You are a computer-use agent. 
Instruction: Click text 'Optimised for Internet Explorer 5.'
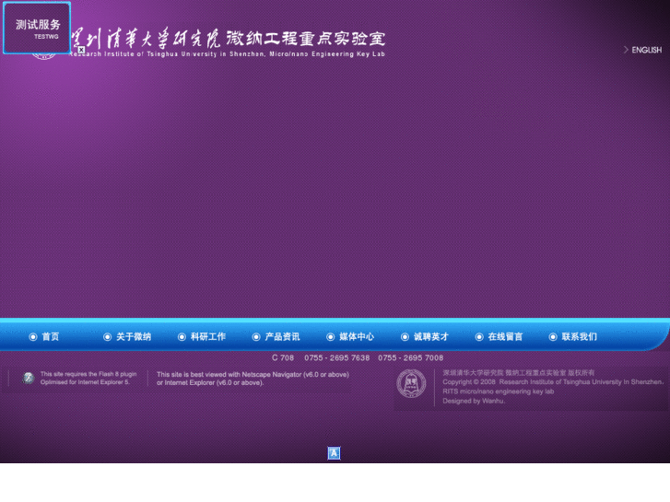(85, 382)
